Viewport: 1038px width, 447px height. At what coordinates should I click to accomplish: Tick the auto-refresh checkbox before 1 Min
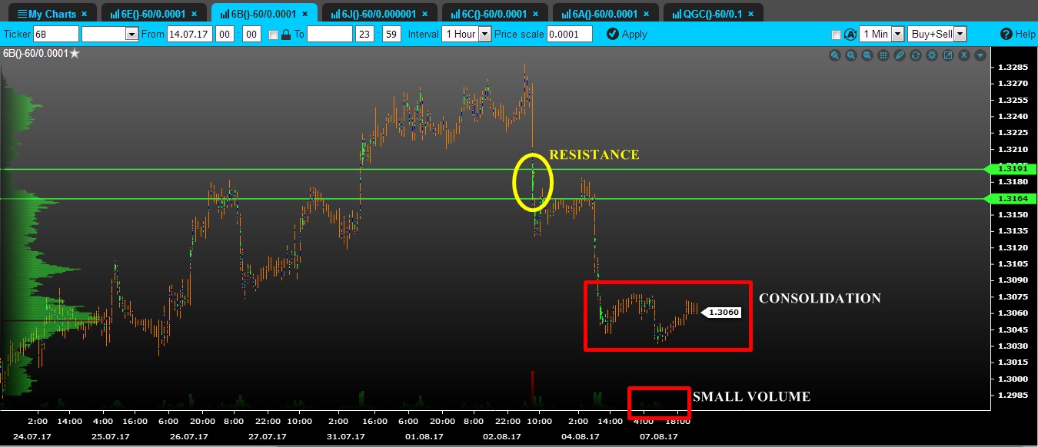(x=836, y=35)
